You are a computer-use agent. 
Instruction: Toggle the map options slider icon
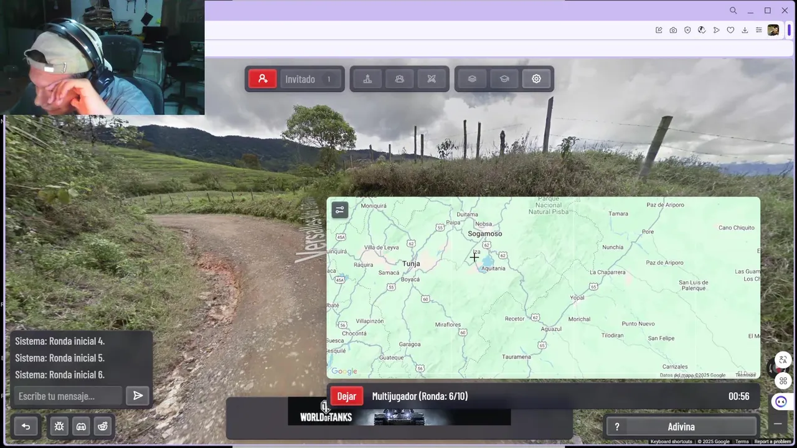click(339, 210)
